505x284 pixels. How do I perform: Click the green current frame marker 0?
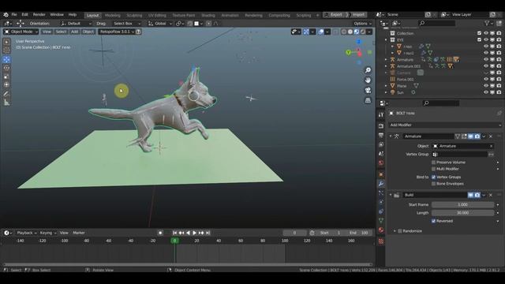pyautogui.click(x=174, y=241)
